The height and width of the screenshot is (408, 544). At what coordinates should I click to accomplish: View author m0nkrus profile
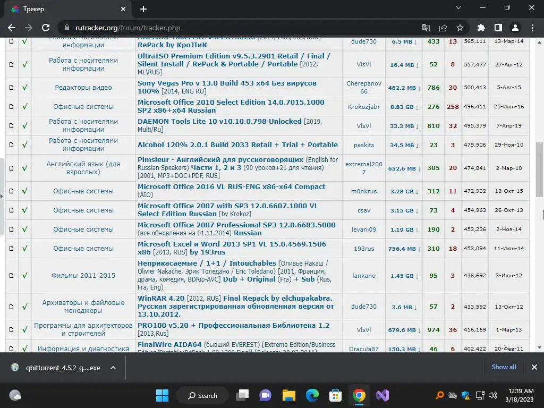click(x=363, y=191)
